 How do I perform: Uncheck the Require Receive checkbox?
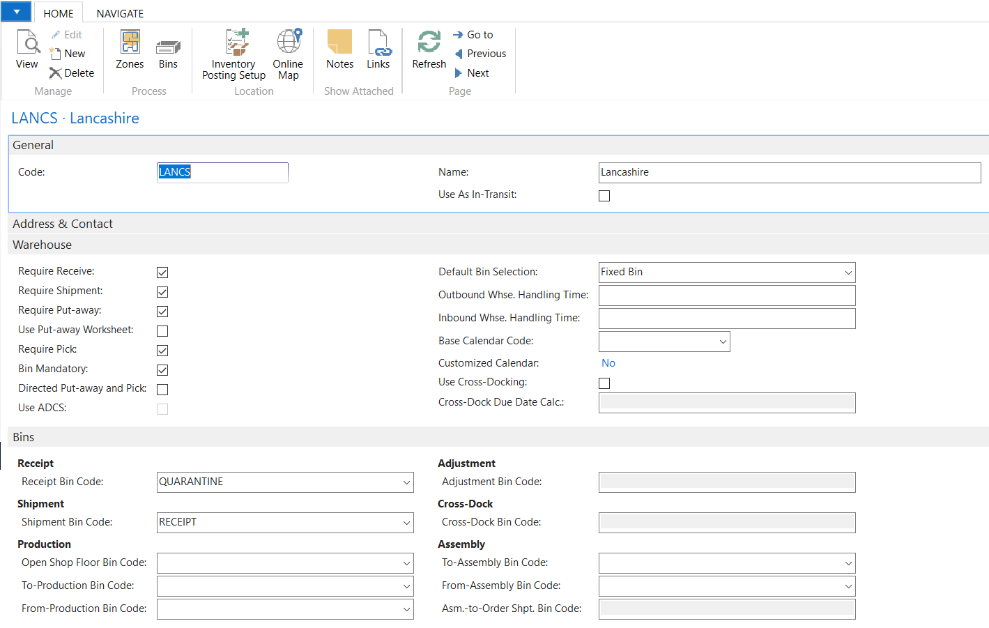click(162, 273)
